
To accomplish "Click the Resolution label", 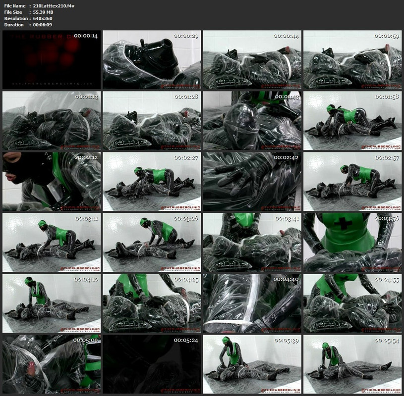I will tap(16, 18).
